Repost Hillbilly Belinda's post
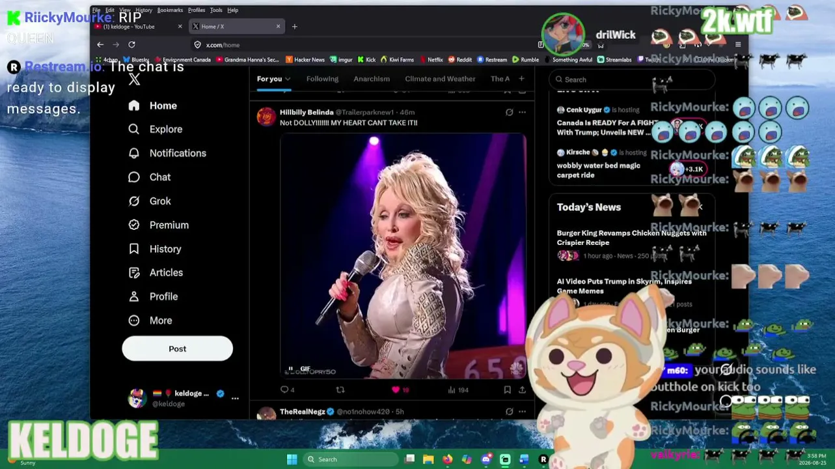 point(340,390)
